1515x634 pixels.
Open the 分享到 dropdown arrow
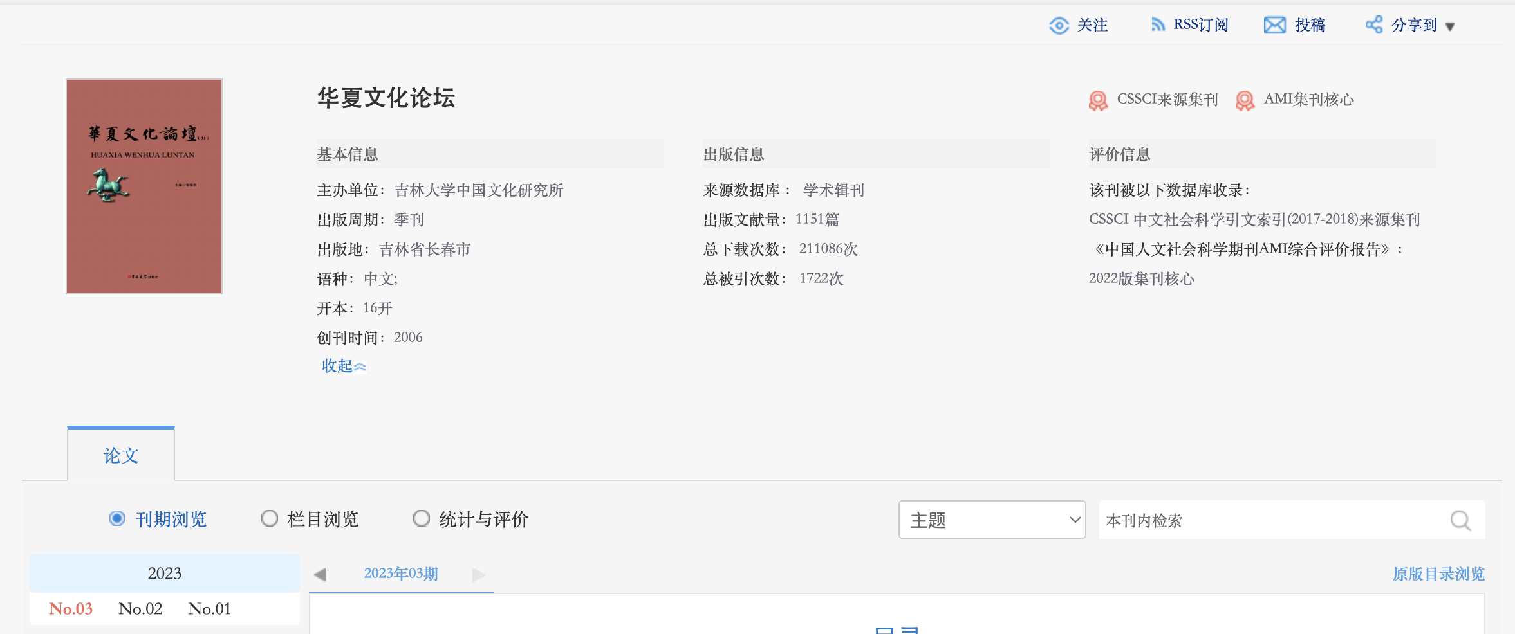[x=1449, y=26]
